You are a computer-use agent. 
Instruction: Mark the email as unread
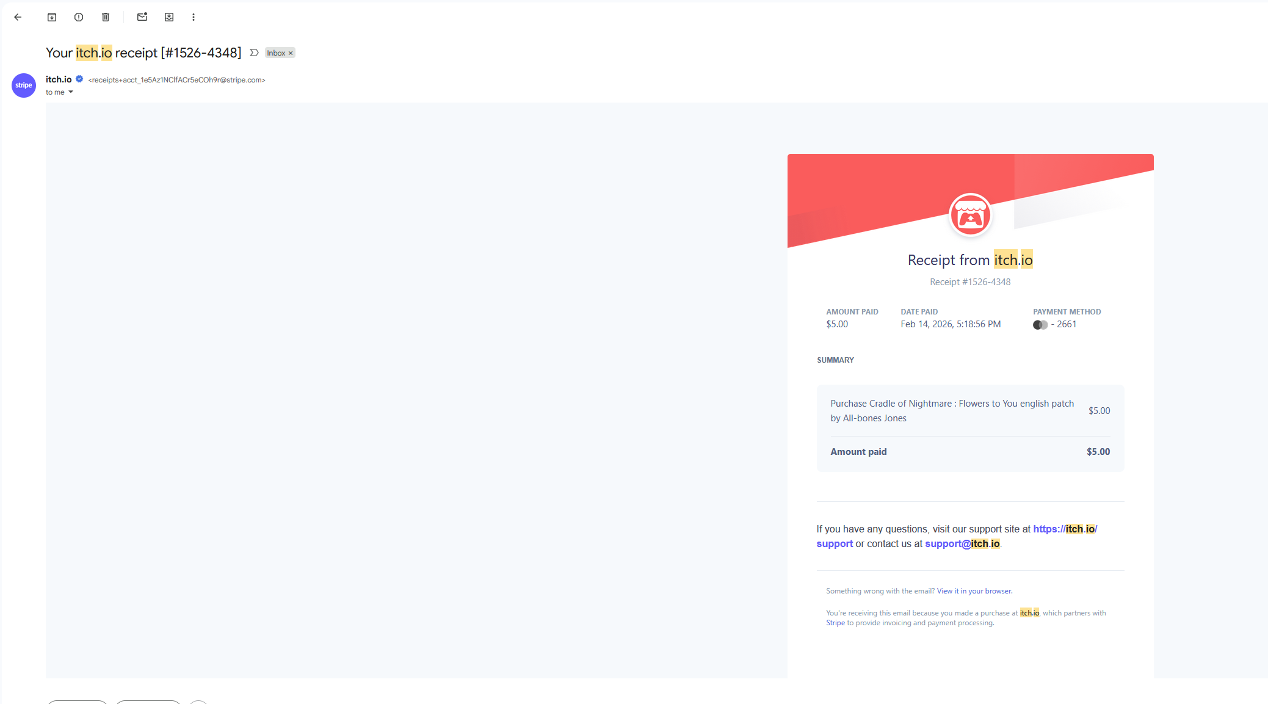(142, 17)
